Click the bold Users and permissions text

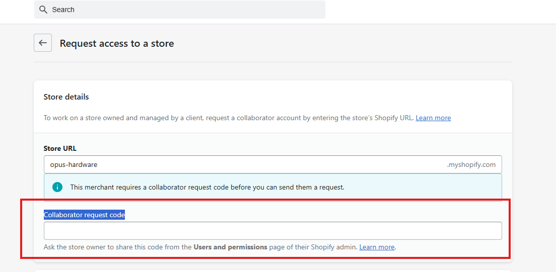coord(230,247)
